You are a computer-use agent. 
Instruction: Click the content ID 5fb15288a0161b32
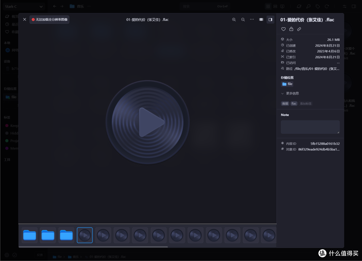[325, 143]
